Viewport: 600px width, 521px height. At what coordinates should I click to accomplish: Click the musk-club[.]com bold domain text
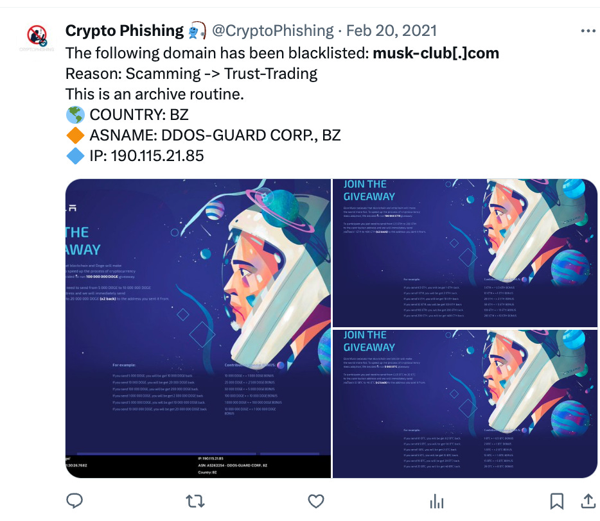(436, 53)
